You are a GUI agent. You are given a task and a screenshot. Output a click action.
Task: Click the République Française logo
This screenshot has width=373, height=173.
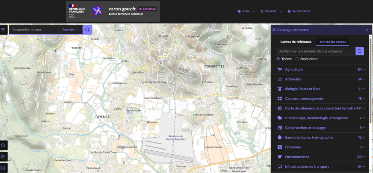pos(76,12)
